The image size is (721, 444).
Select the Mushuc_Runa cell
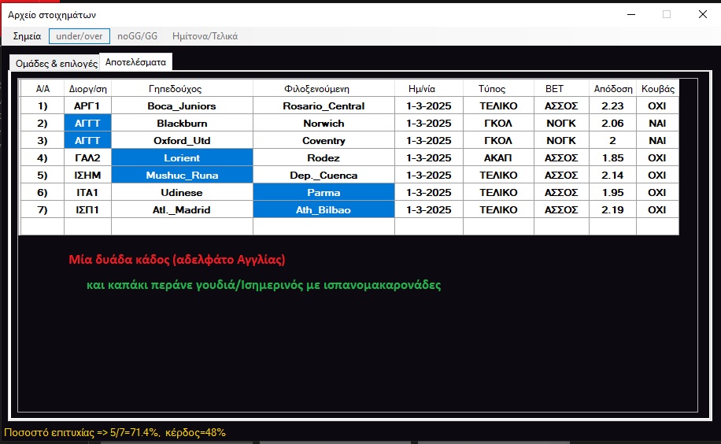[182, 175]
